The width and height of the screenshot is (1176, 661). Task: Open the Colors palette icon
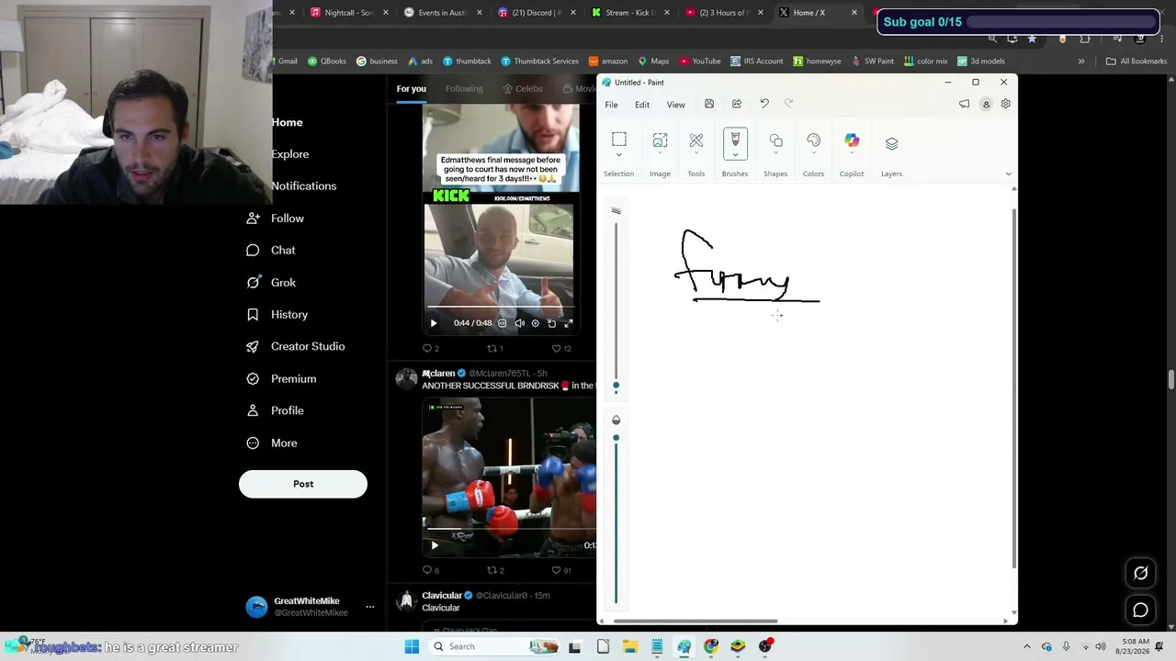click(x=813, y=140)
